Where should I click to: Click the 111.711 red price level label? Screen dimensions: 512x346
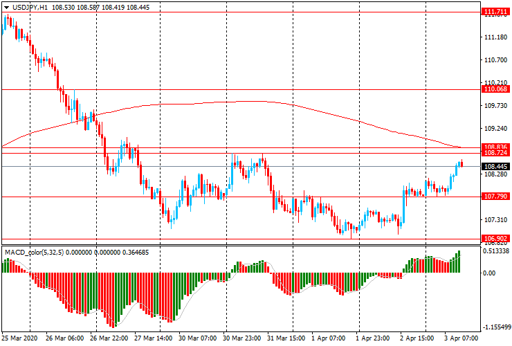(x=495, y=12)
